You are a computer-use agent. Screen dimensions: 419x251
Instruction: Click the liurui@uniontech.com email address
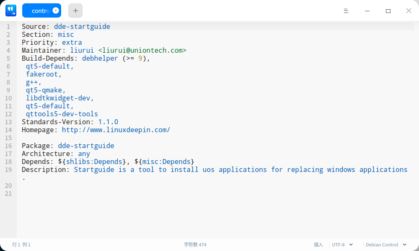142,51
